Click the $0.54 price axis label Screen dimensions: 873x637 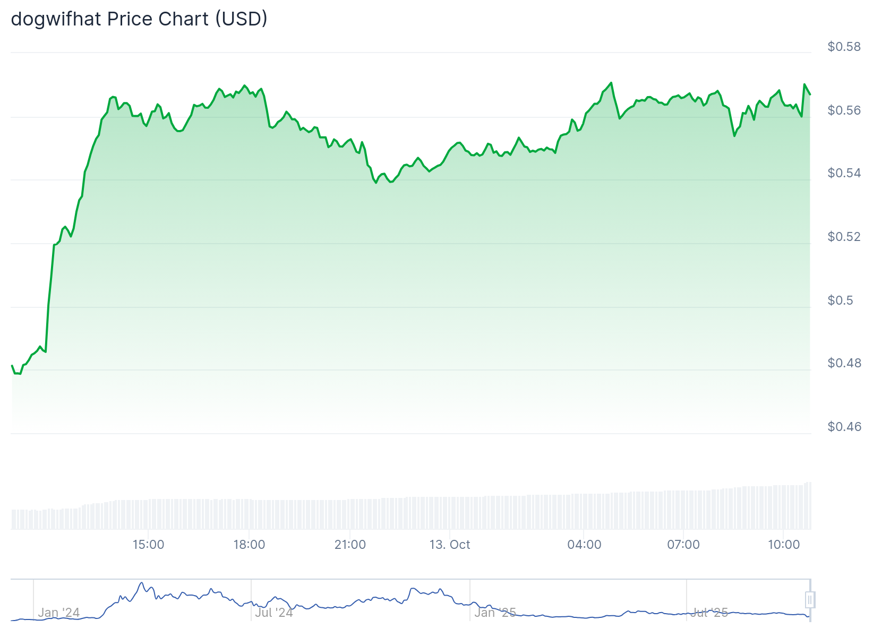click(844, 173)
